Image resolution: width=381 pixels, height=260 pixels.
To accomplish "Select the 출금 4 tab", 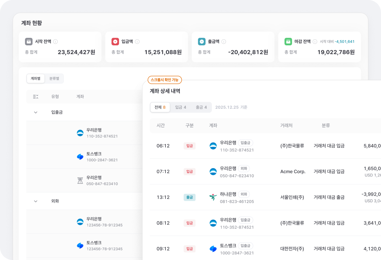I will click(201, 107).
